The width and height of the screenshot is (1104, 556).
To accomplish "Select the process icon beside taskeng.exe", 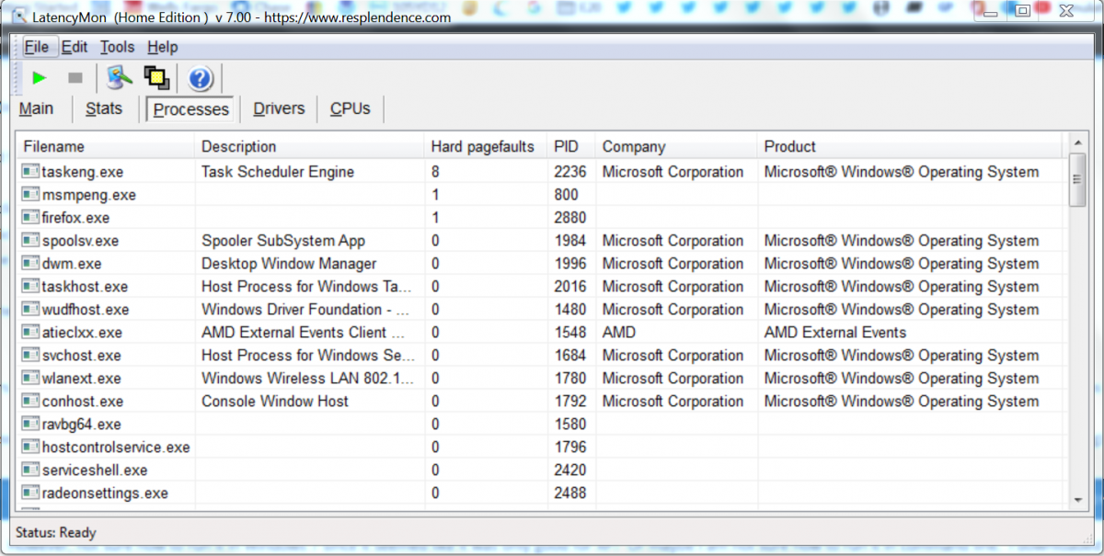I will click(30, 172).
